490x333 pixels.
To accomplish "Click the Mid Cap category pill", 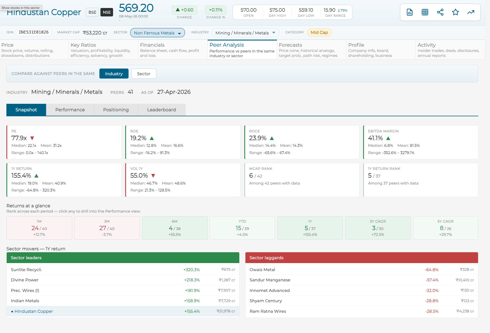I will (x=319, y=32).
